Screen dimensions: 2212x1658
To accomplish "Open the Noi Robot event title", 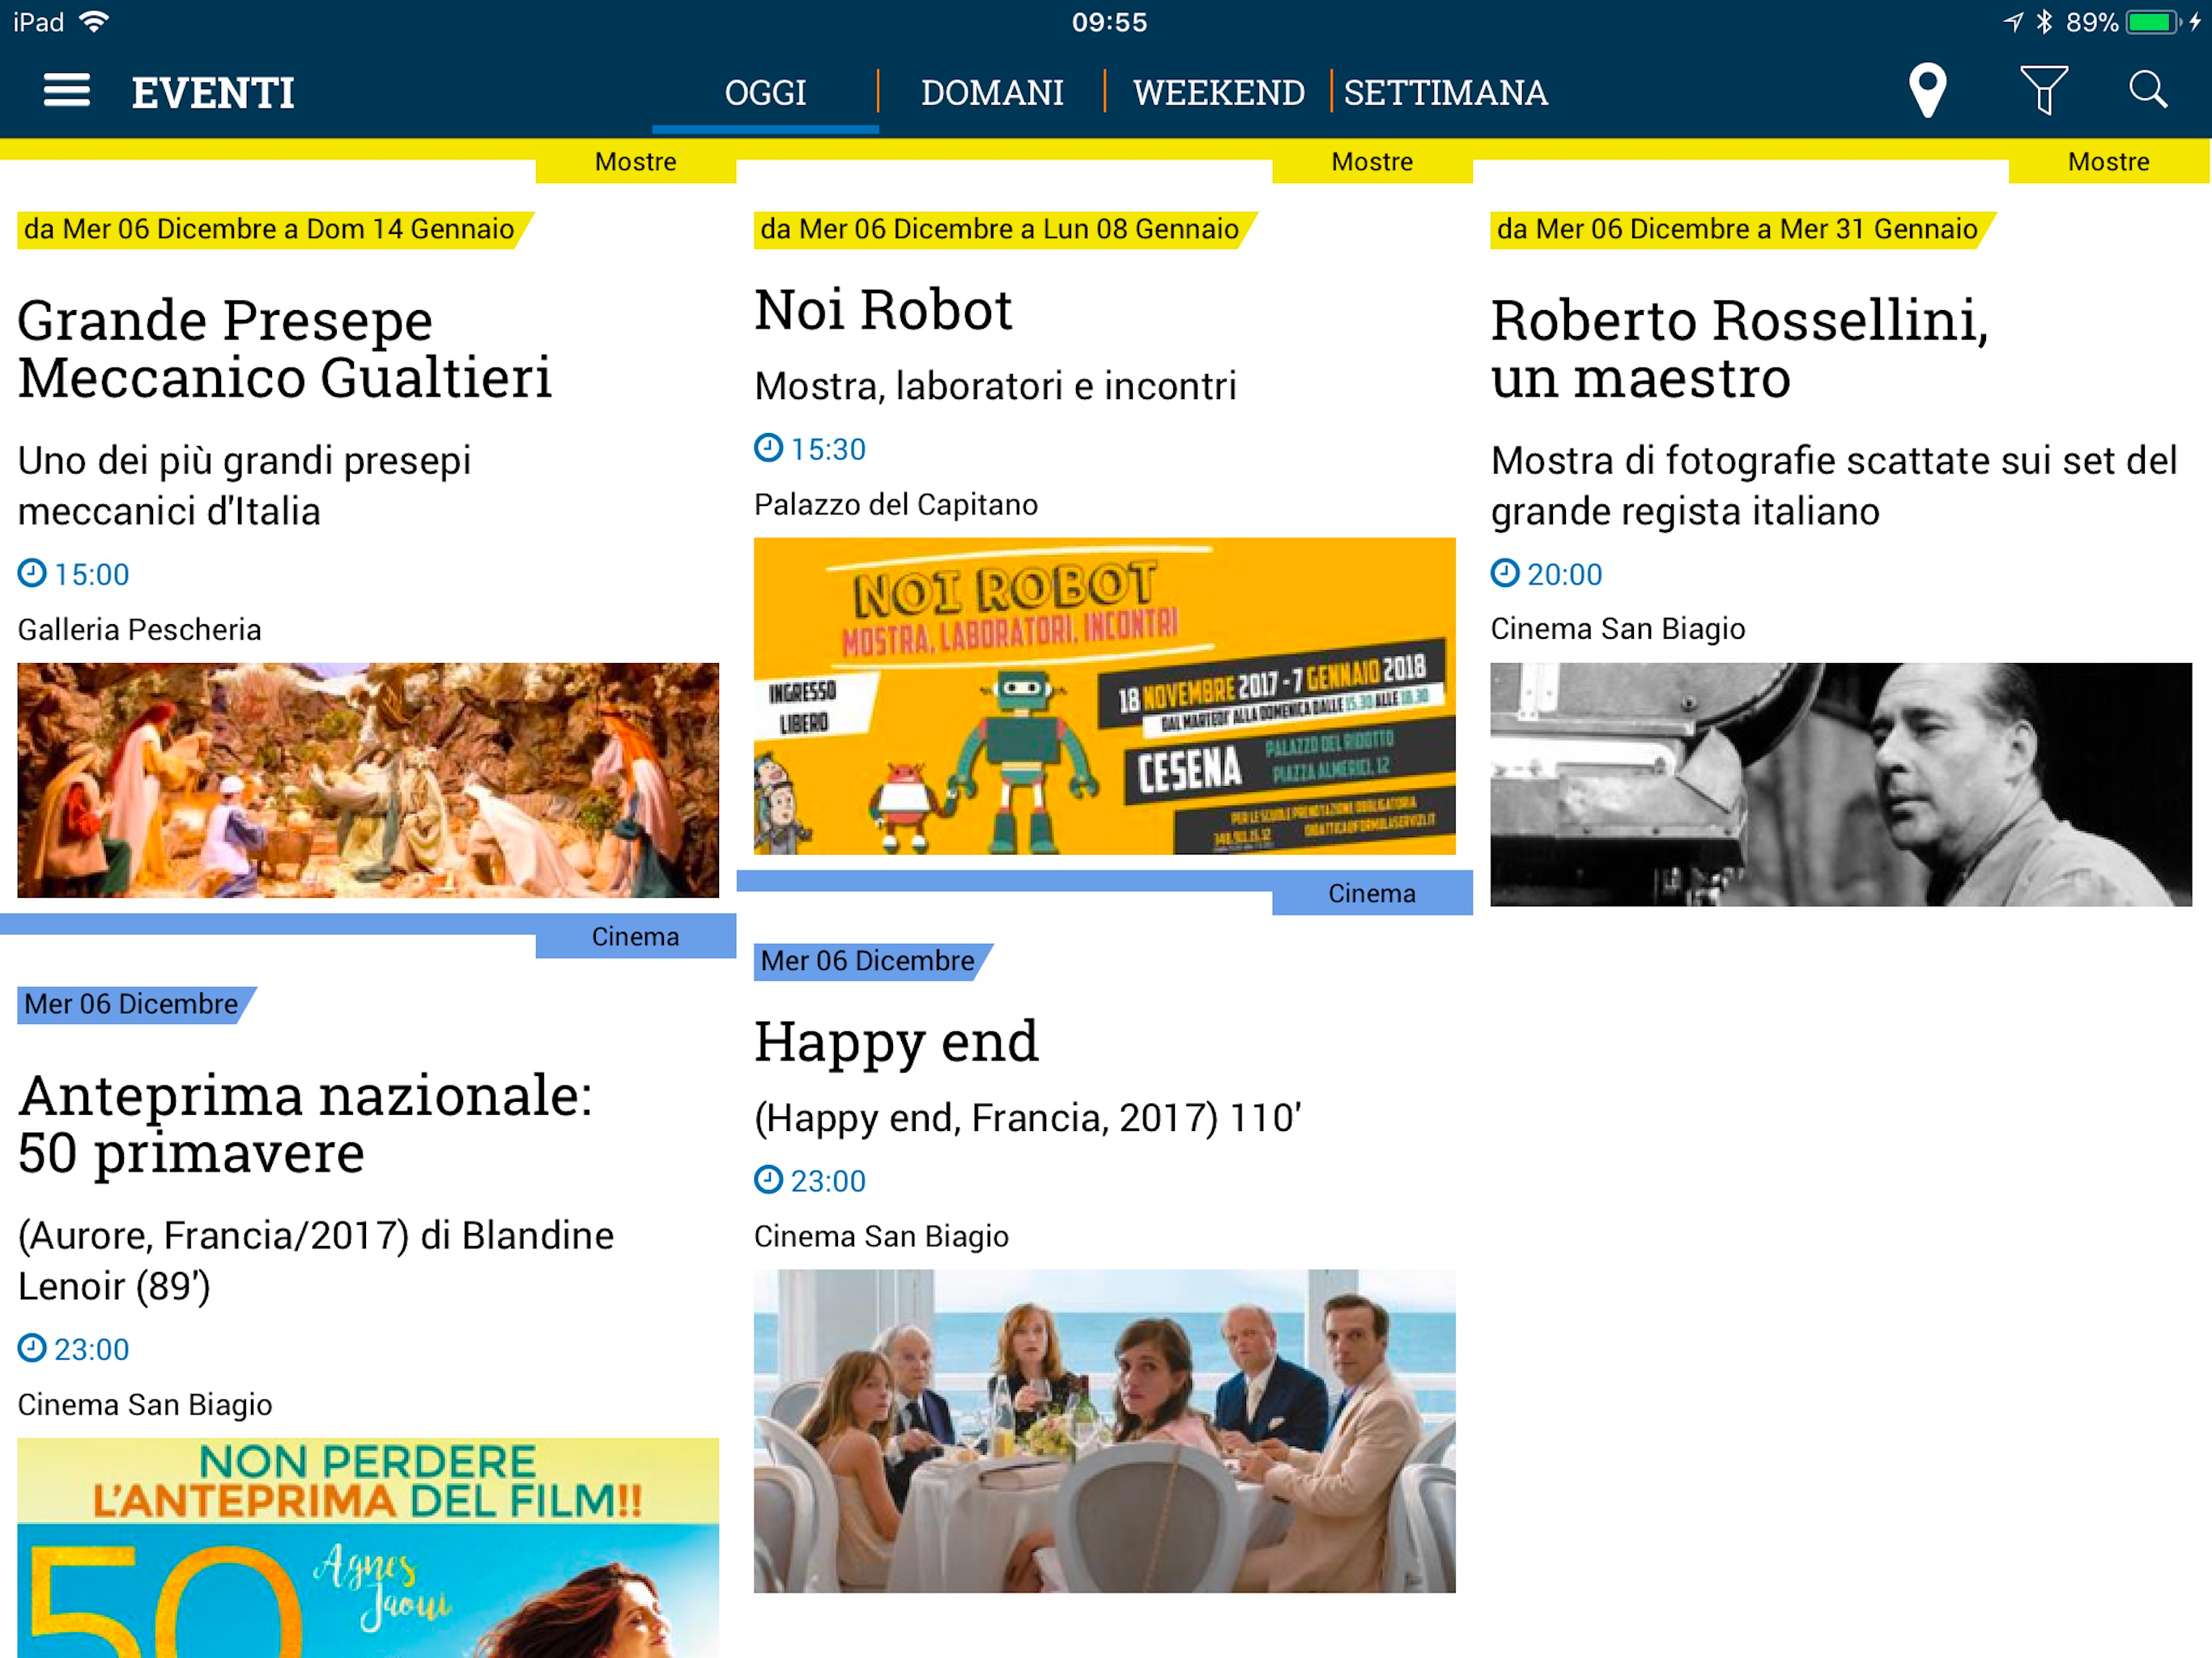I will point(883,310).
